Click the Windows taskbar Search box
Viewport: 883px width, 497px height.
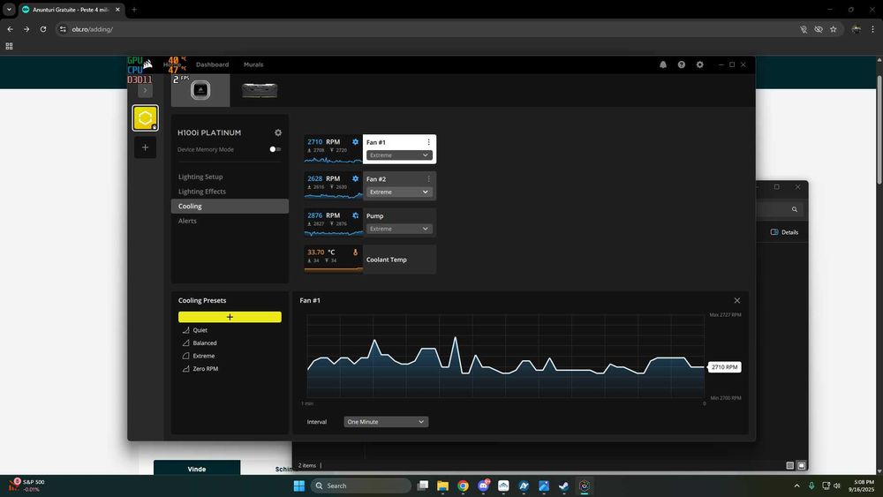click(x=360, y=486)
